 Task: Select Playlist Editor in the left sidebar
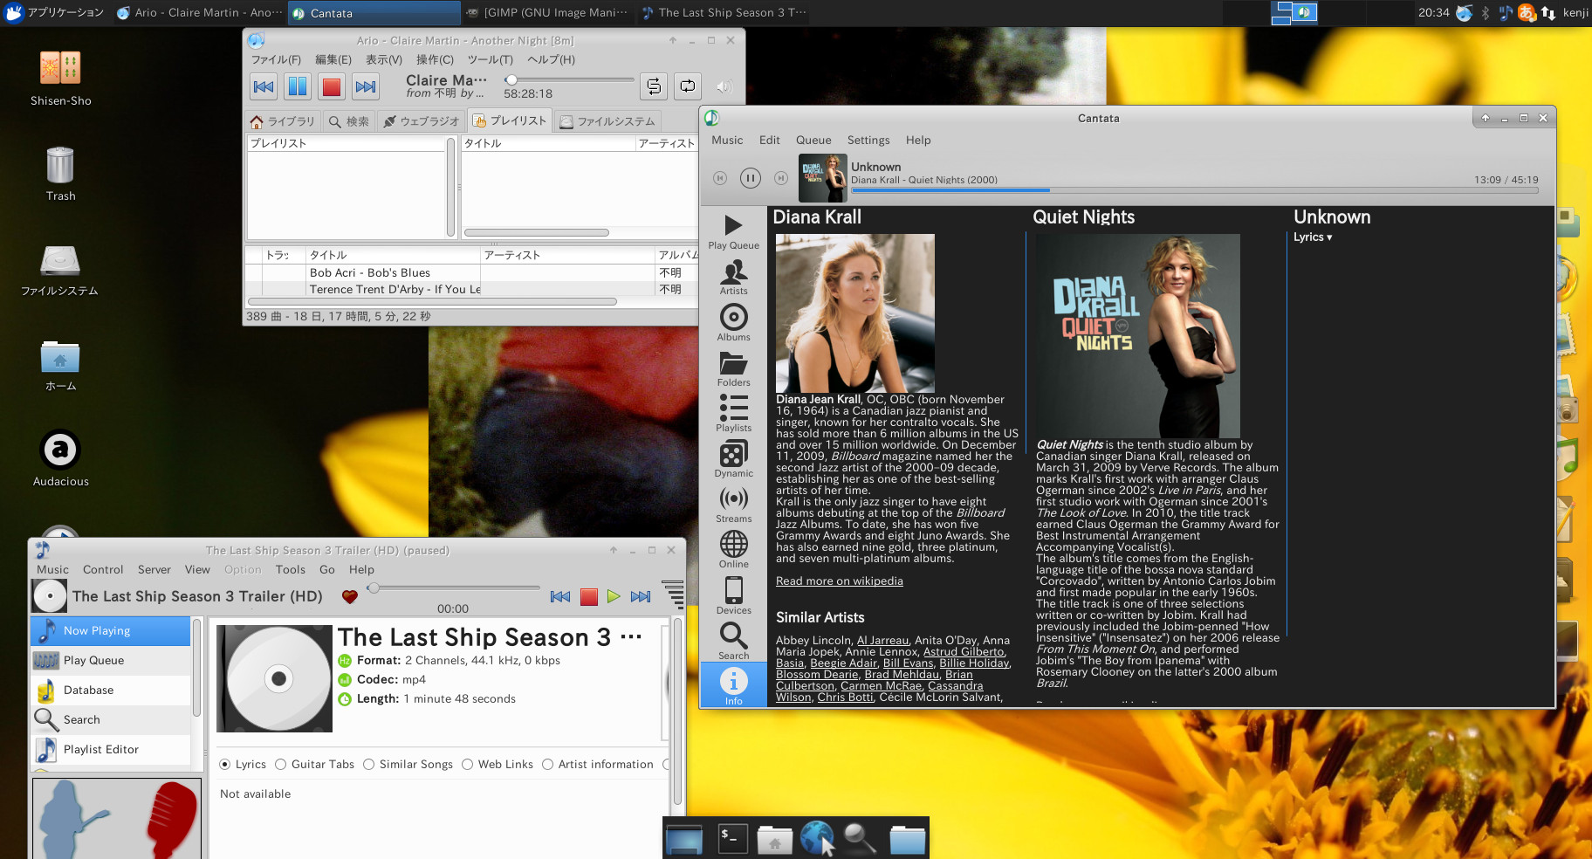click(x=101, y=749)
